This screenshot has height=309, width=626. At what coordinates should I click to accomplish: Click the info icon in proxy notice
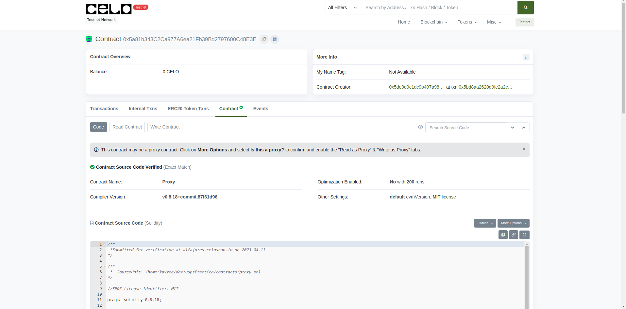coord(96,150)
